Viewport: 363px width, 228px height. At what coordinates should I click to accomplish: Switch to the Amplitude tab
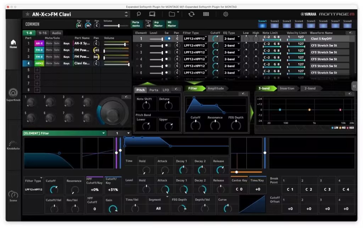point(216,89)
